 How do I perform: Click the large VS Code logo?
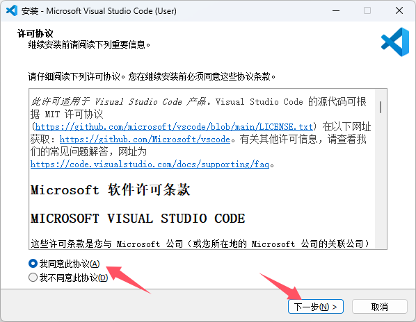[395, 42]
